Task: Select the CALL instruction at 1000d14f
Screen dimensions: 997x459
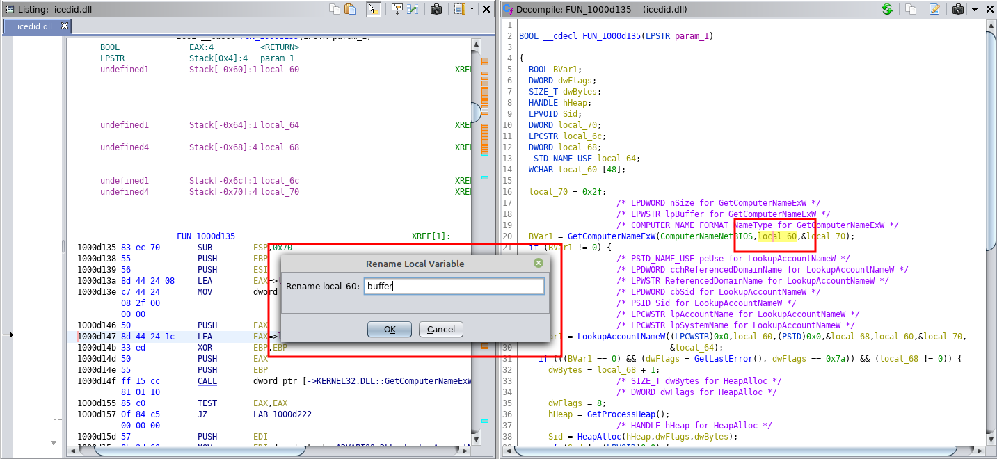Action: point(207,381)
